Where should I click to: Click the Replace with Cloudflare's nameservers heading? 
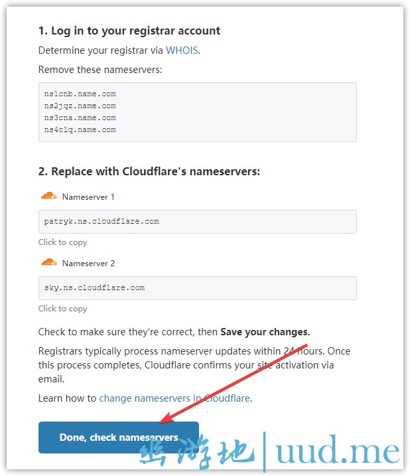[149, 171]
